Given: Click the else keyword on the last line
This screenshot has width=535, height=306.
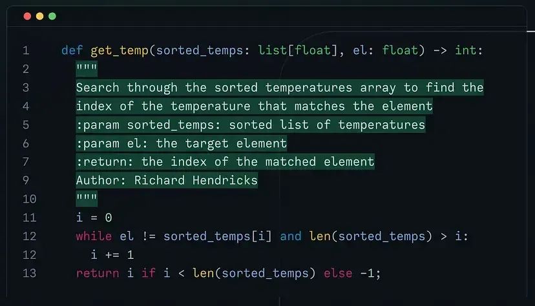Looking at the screenshot, I should point(338,273).
